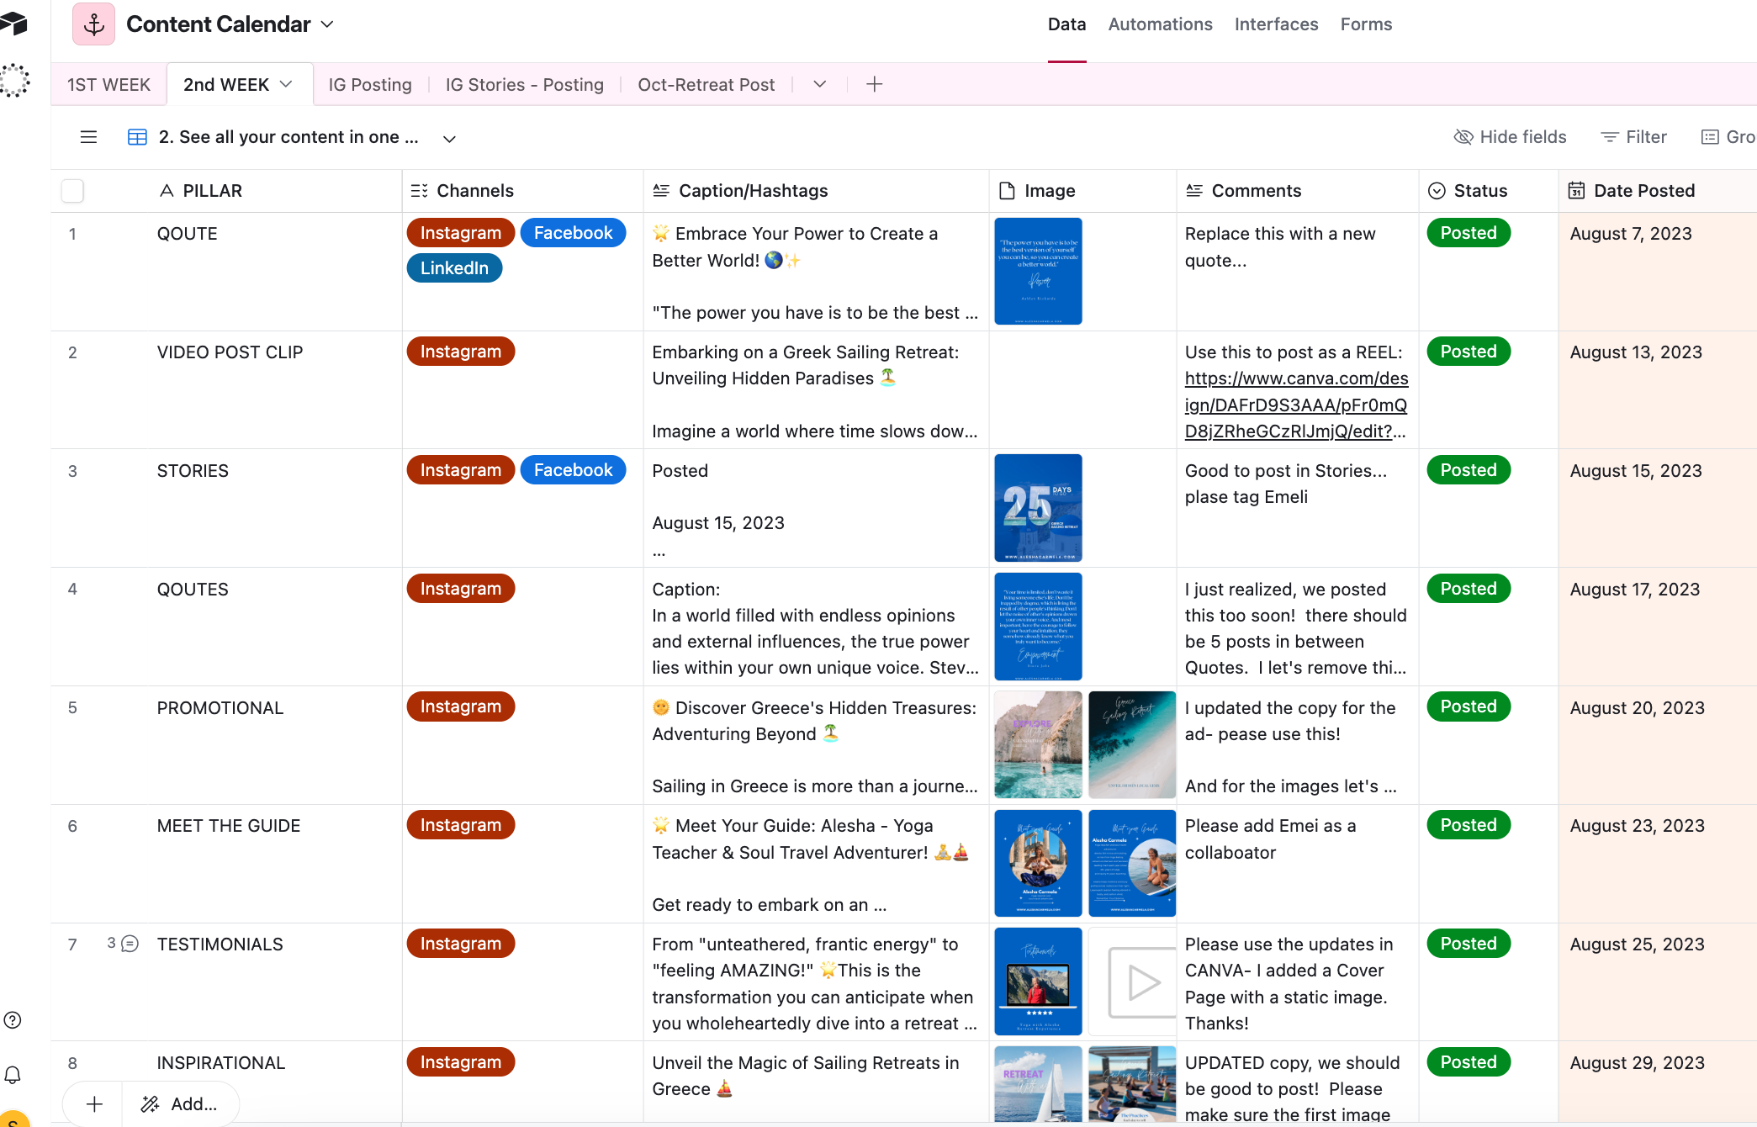Open the 1ST WEEK table tab
This screenshot has width=1757, height=1127.
coord(108,85)
